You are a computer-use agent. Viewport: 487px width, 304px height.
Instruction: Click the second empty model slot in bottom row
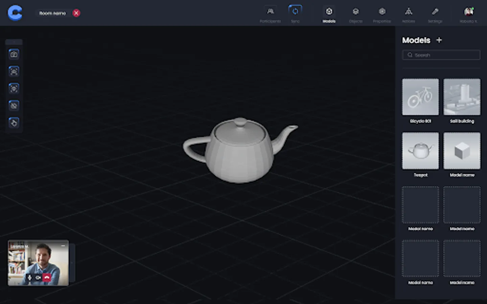click(x=462, y=258)
